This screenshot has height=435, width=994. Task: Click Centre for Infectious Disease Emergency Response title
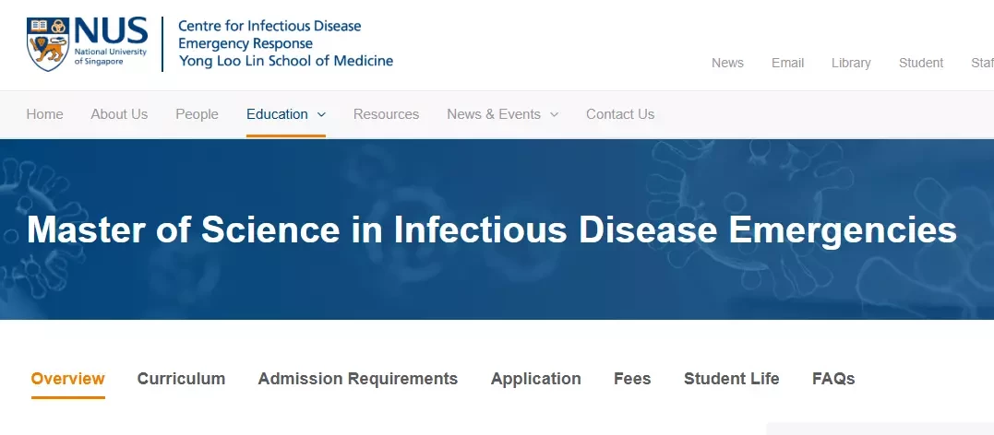coord(269,35)
